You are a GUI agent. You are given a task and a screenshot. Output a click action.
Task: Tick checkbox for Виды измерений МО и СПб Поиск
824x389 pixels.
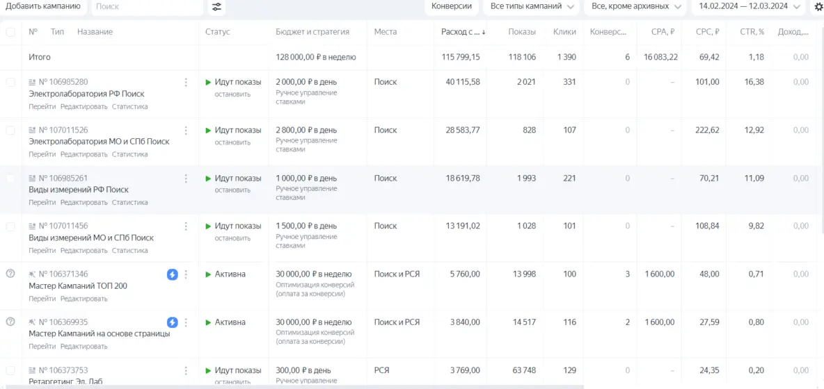(10, 226)
